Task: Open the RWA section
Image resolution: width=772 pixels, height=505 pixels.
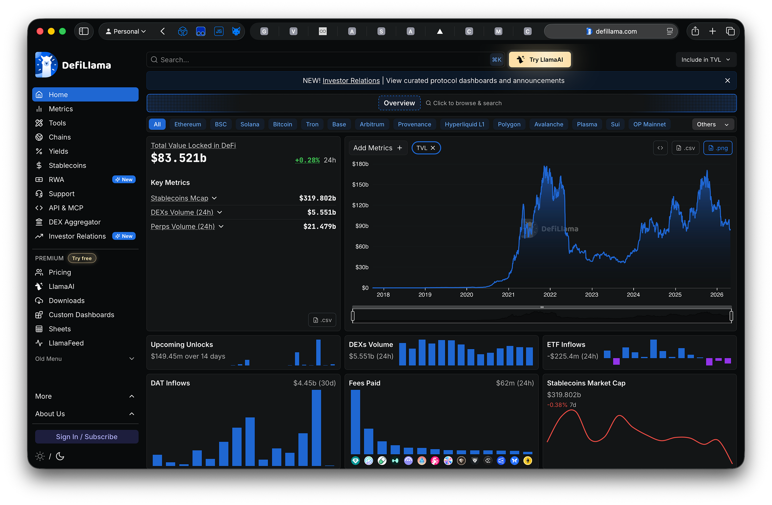Action: coord(85,180)
